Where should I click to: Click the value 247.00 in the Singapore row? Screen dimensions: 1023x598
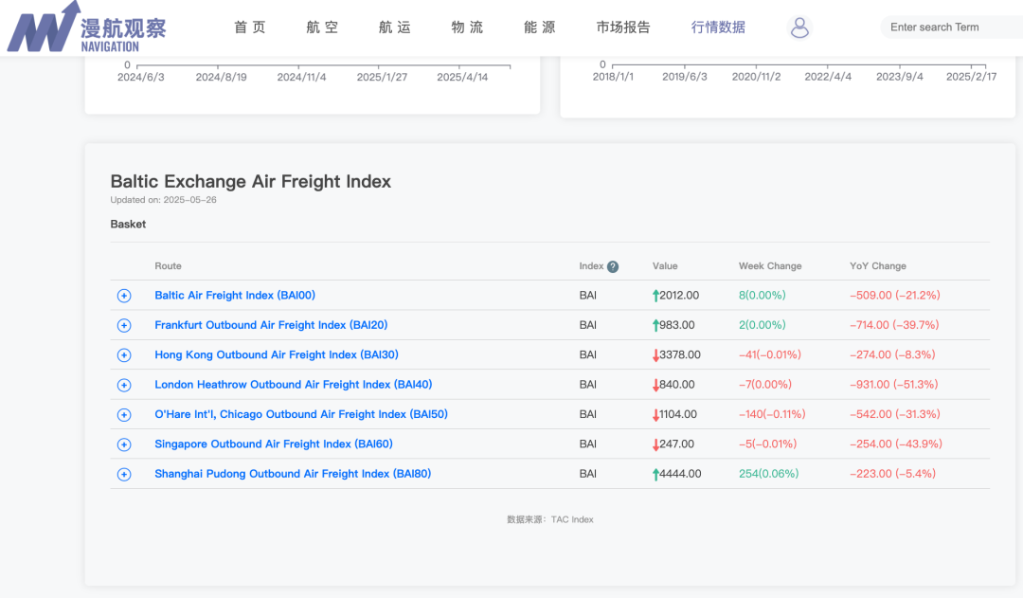coord(676,444)
